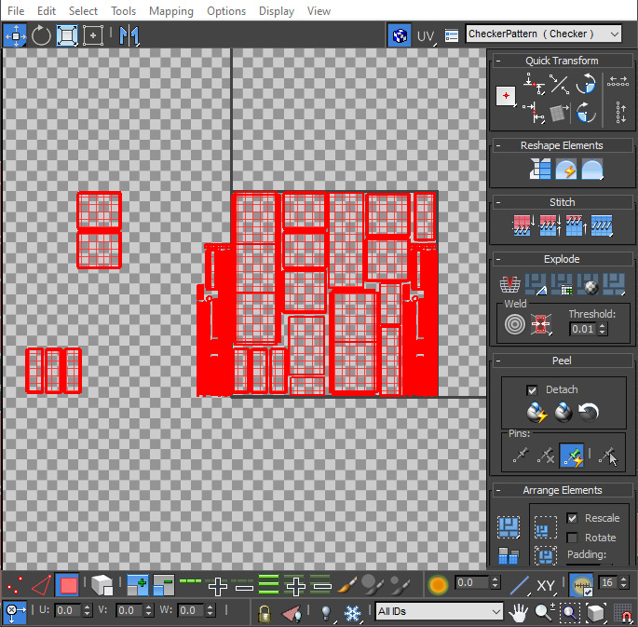Toggle multi-tile checker display cube icon
This screenshot has width=638, height=627.
400,35
